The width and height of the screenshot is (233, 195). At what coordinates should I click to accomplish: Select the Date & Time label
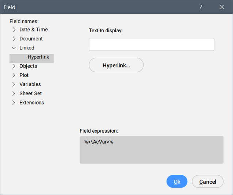coord(34,30)
